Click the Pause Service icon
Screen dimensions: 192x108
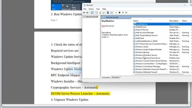click(123, 13)
